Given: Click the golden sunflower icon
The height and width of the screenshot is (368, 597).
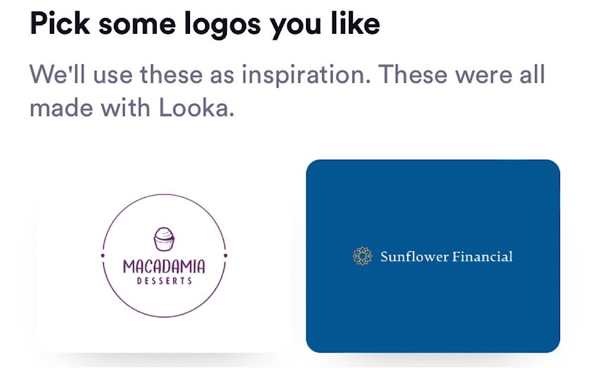Looking at the screenshot, I should (362, 256).
